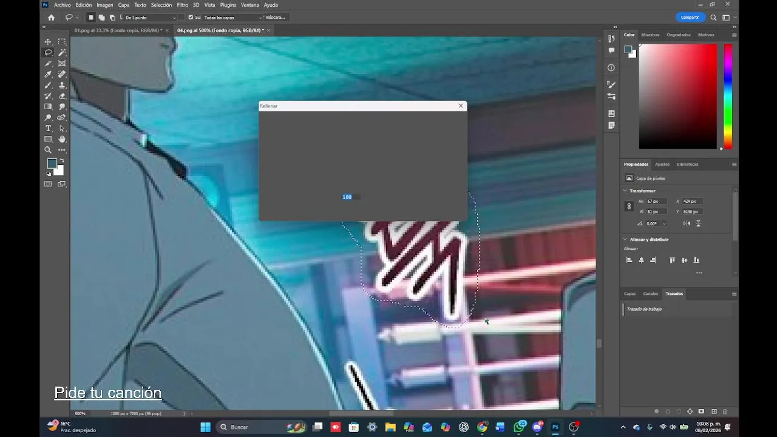Select the Lasso tool in the toolbox
This screenshot has height=437, width=777.
pyautogui.click(x=48, y=52)
